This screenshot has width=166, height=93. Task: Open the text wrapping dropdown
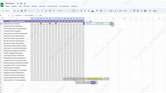[121, 11]
